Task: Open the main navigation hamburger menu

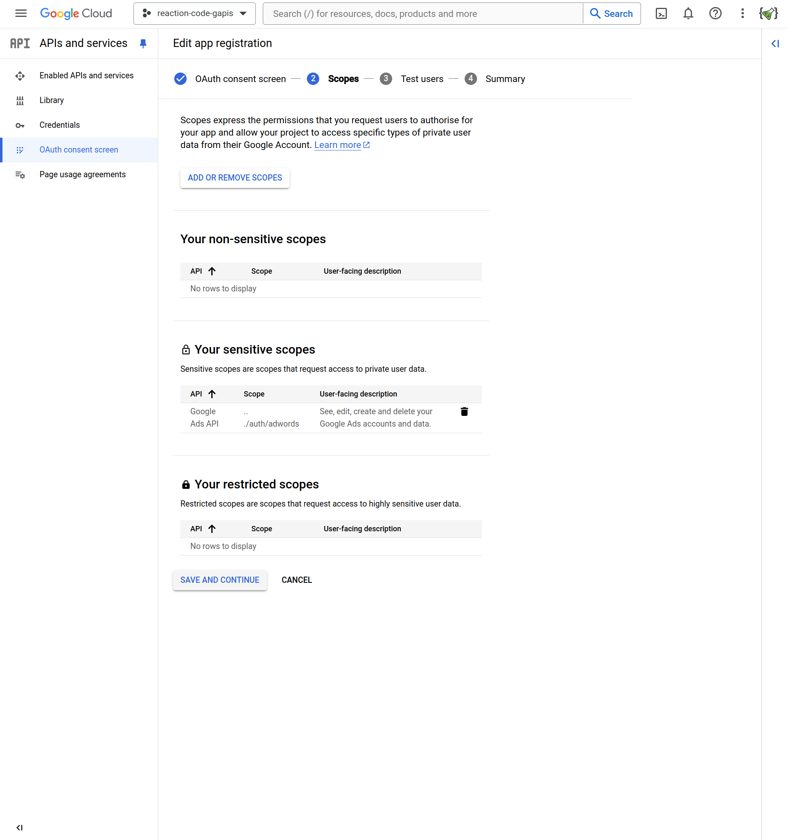Action: (21, 14)
